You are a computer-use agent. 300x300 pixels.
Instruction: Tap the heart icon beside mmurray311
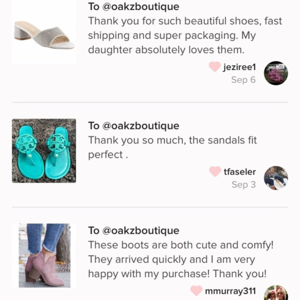coord(196,290)
